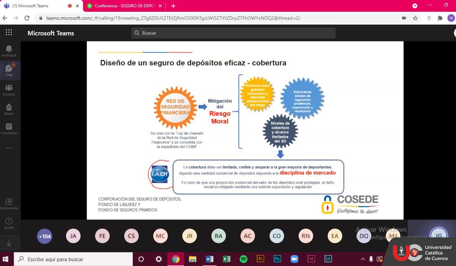Select participant avatar EA
Screen dimensions: 456x266
tap(335, 236)
